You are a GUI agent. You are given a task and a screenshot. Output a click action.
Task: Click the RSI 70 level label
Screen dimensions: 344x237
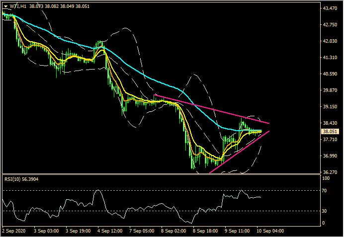click(x=326, y=191)
